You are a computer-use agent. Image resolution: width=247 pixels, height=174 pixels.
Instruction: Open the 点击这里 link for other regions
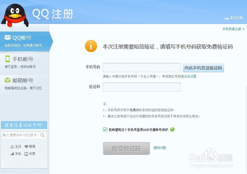(190, 76)
